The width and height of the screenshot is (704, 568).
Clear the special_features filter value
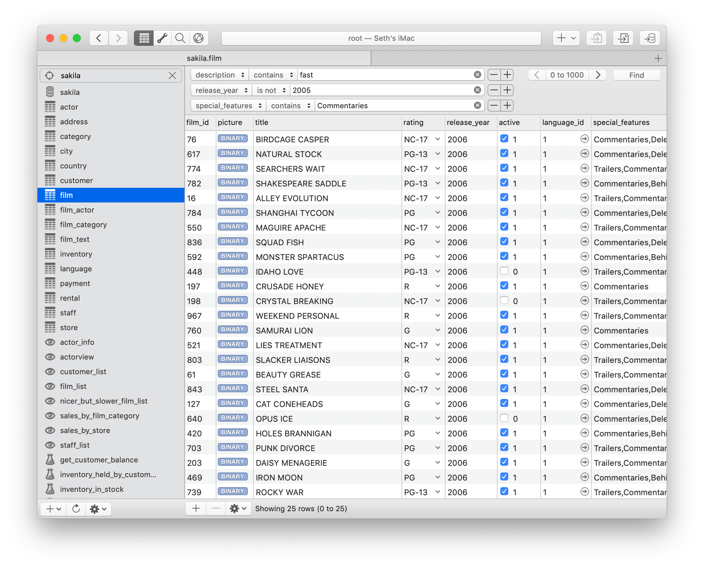478,105
